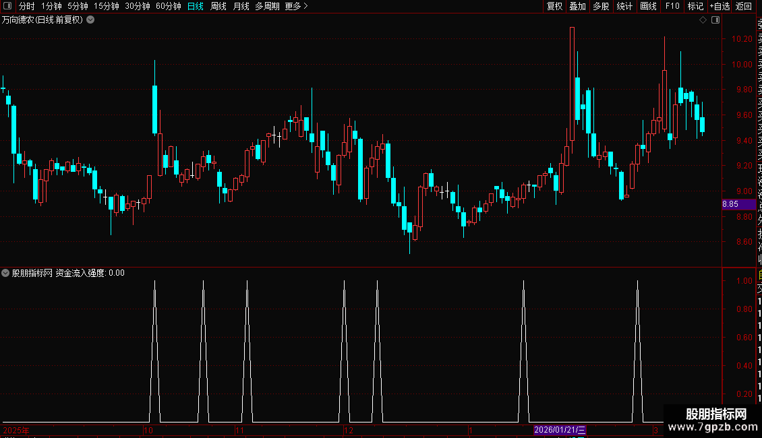Select the 日线 daily chart tab
This screenshot has width=762, height=438.
click(x=196, y=6)
